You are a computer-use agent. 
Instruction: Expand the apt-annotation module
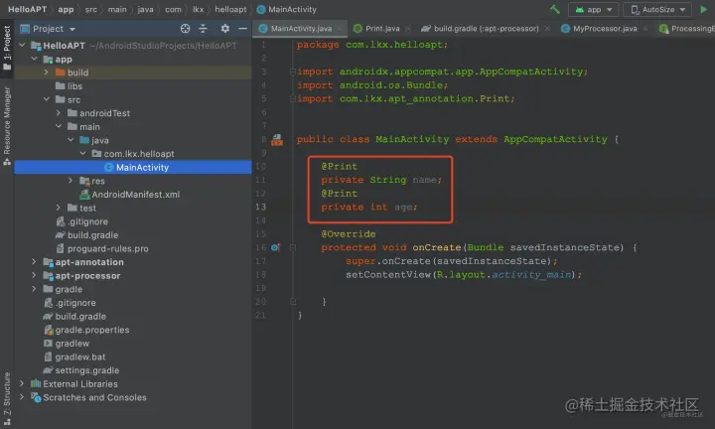click(34, 262)
